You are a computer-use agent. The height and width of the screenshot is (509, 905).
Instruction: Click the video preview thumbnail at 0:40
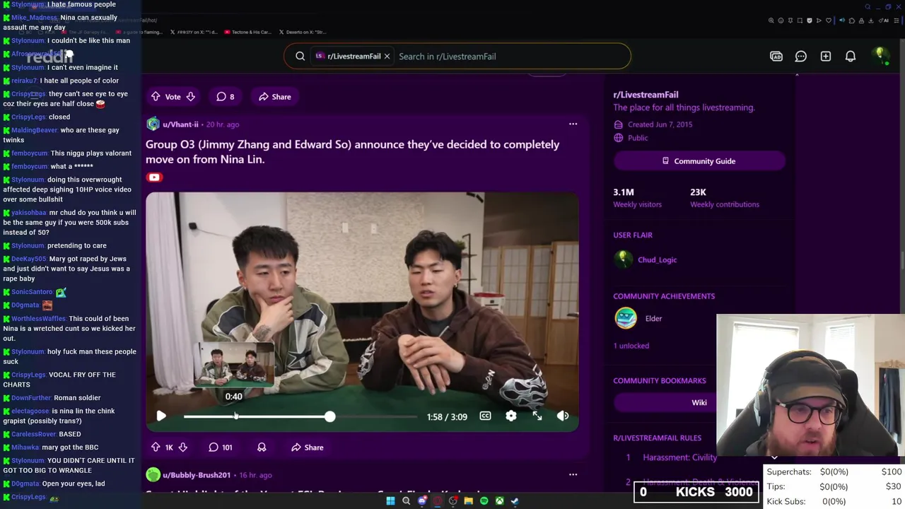(x=233, y=365)
